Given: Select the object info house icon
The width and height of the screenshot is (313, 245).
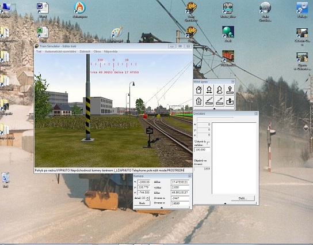Looking at the screenshot, I should tap(199, 101).
